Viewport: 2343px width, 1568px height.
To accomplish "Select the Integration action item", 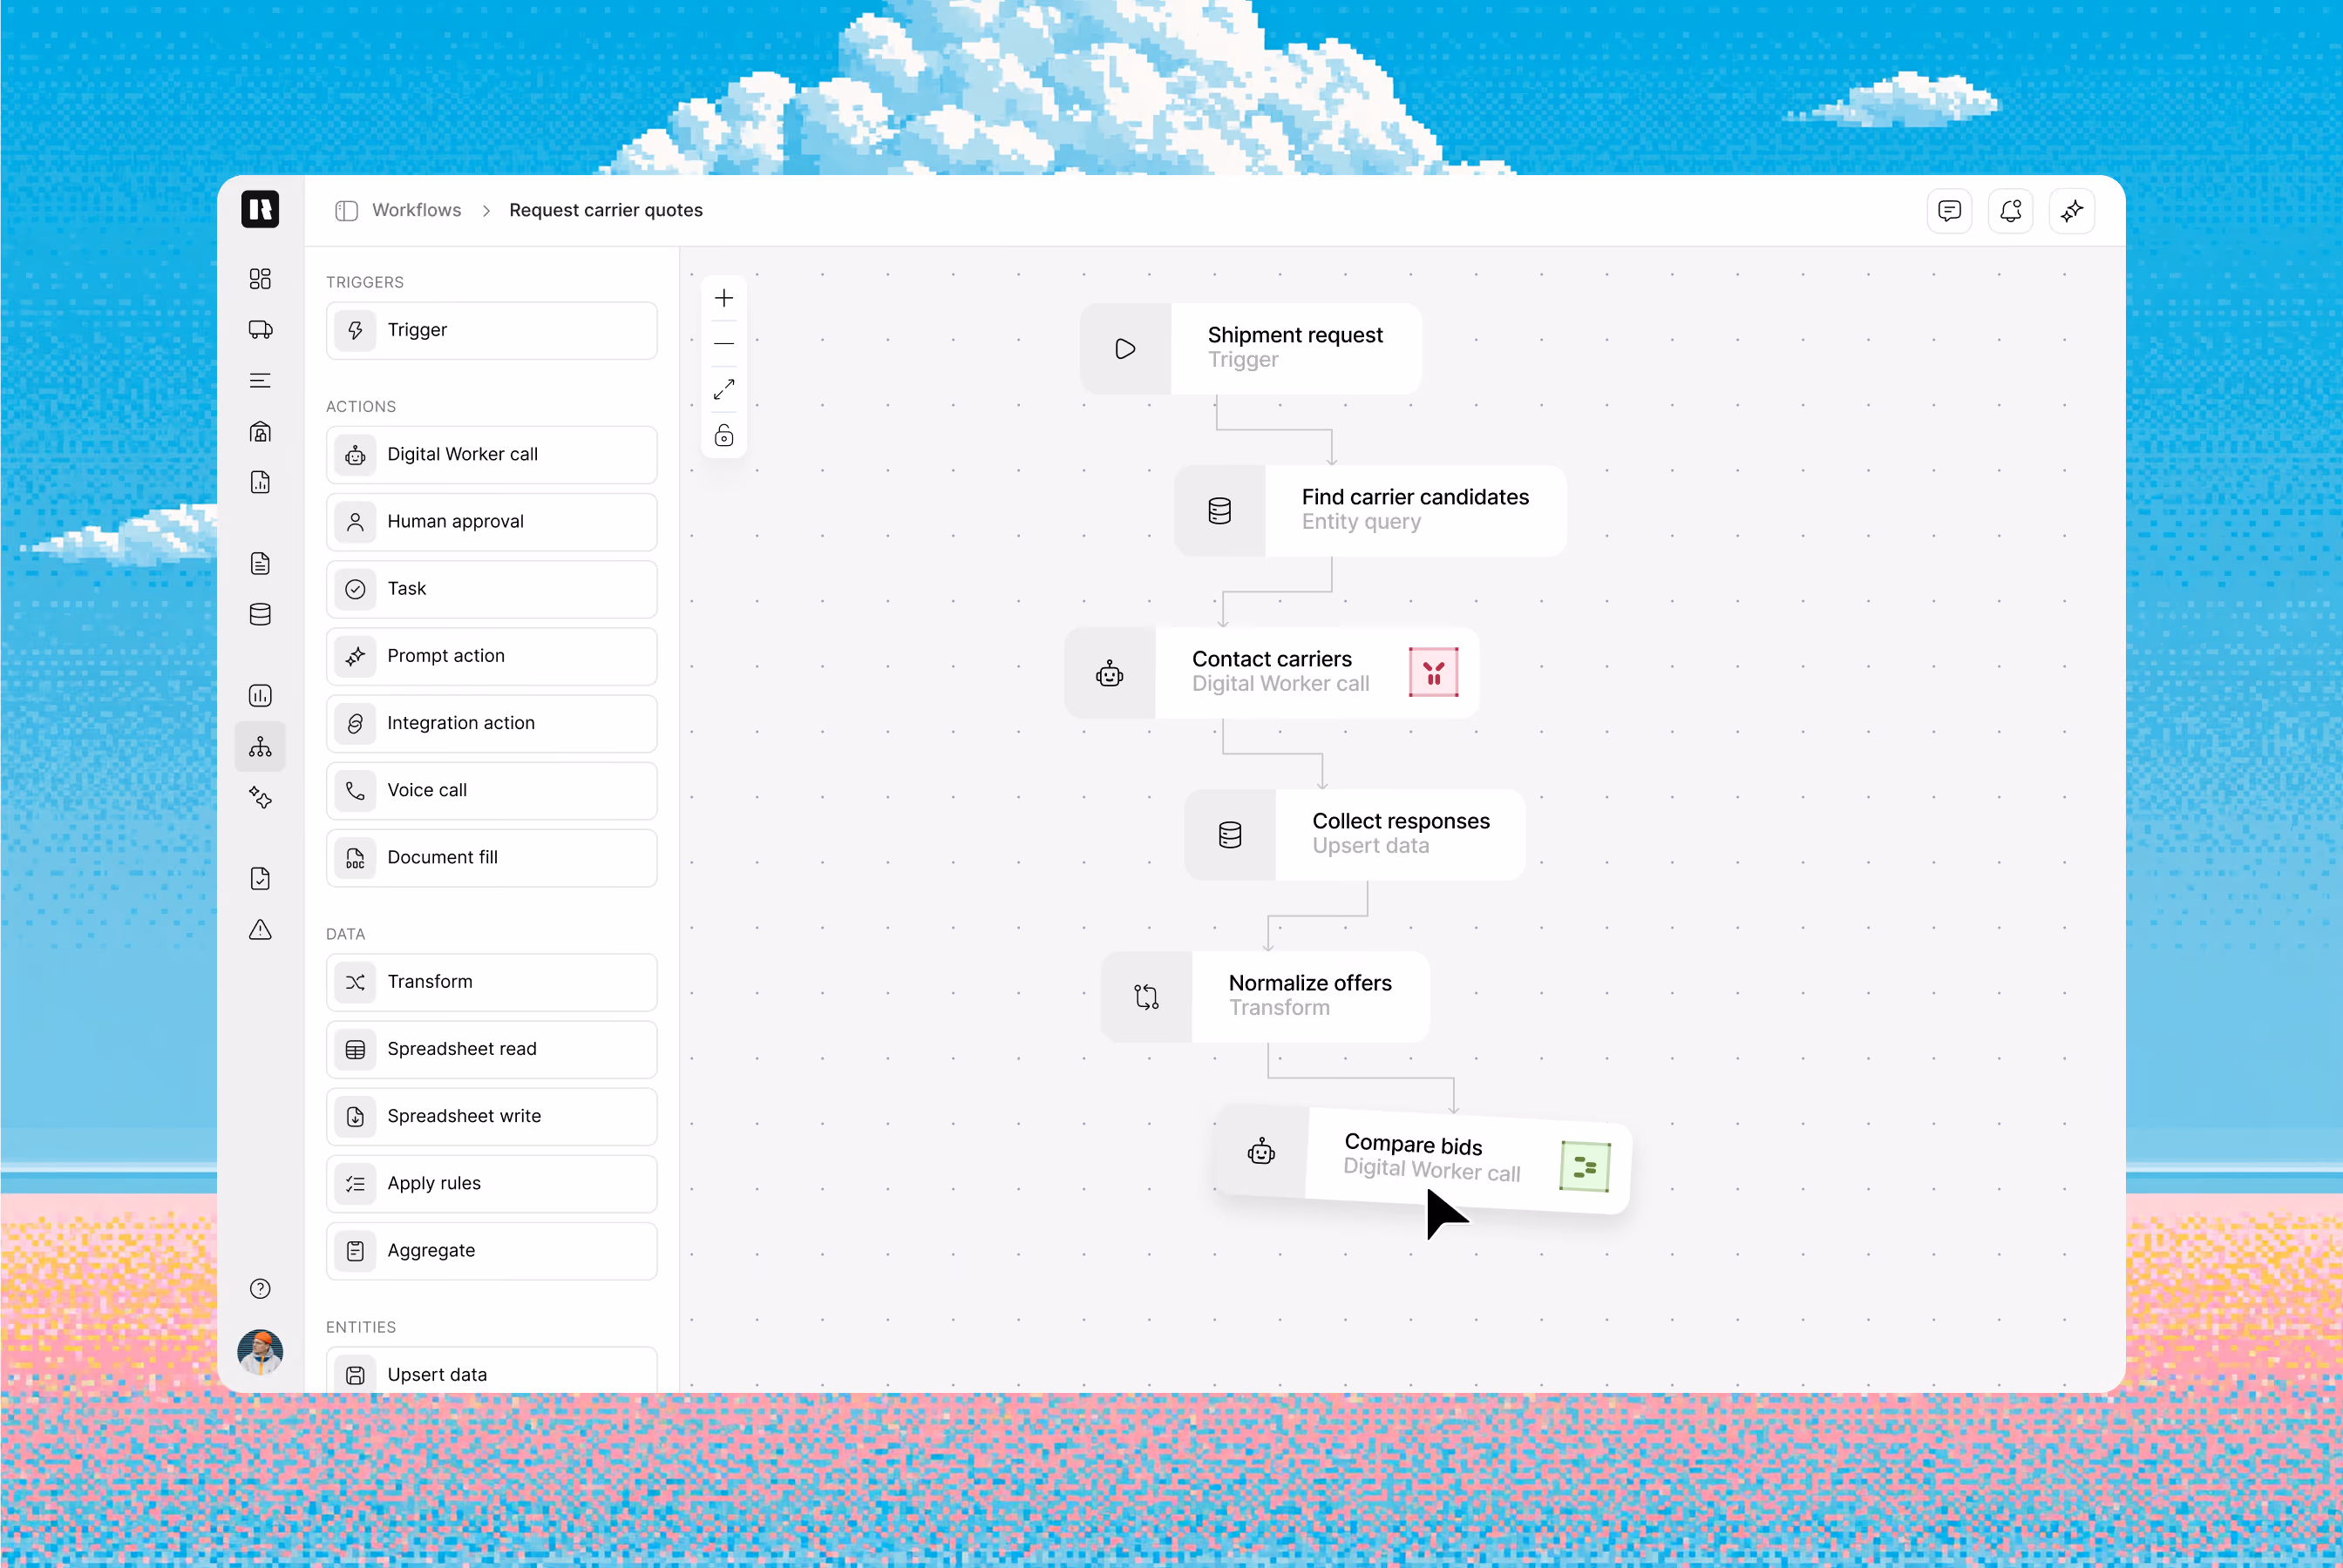I will tap(492, 723).
